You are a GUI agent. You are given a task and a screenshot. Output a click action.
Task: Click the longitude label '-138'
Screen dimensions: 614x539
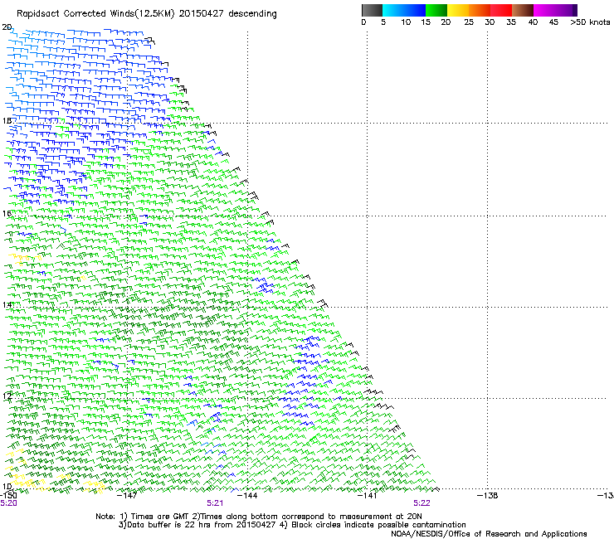(x=488, y=496)
